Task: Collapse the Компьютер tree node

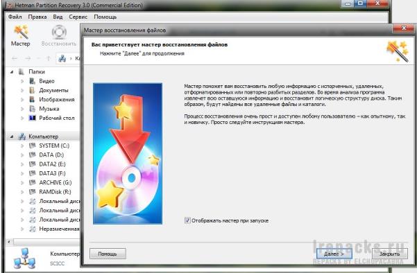Action: click(11, 136)
